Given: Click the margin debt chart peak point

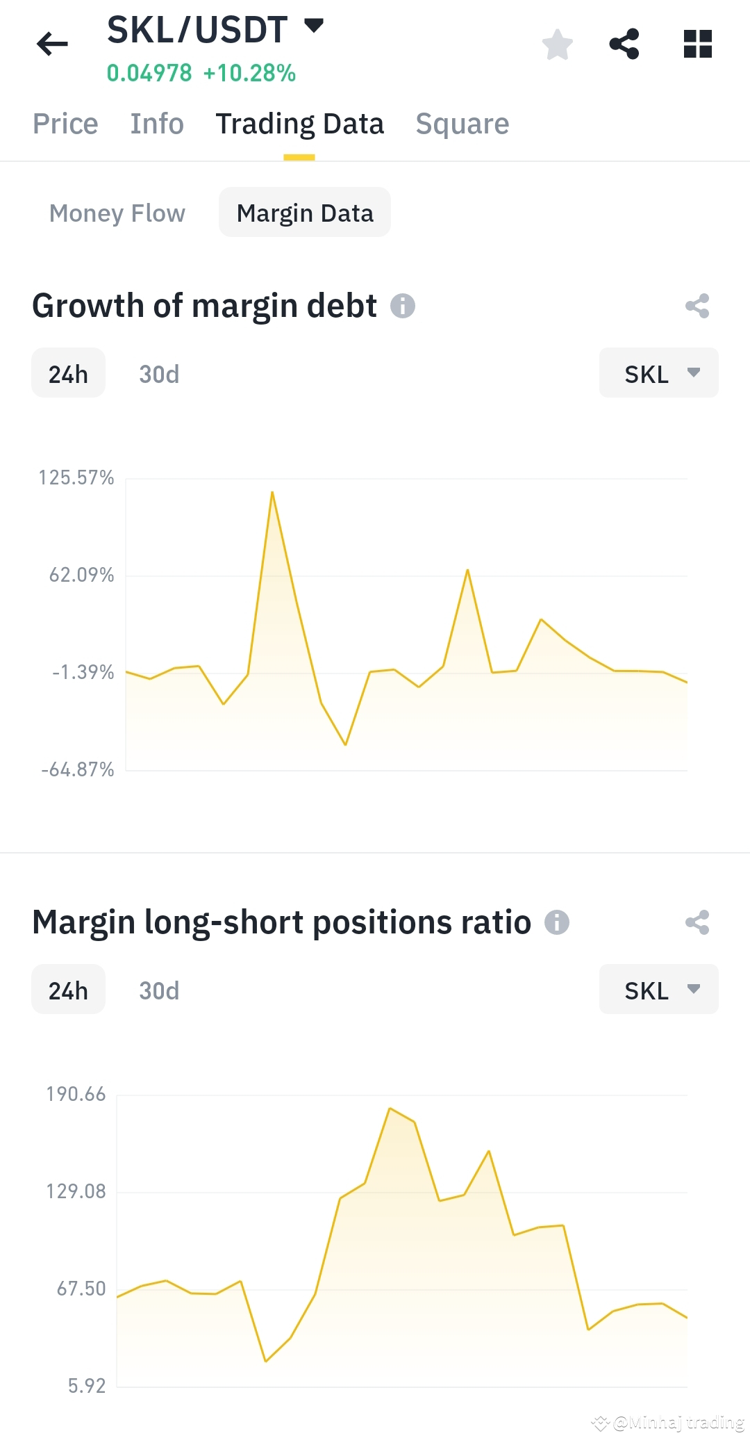Looking at the screenshot, I should [272, 492].
